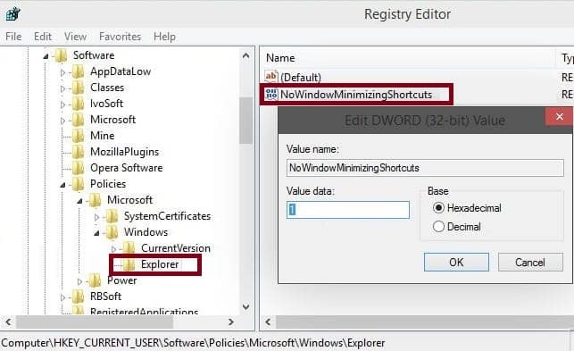Image resolution: width=574 pixels, height=351 pixels.
Task: Open the Favorites menu
Action: click(x=121, y=37)
